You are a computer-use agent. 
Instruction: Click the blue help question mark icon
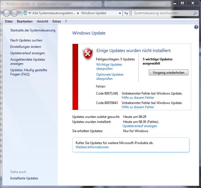(x=196, y=27)
